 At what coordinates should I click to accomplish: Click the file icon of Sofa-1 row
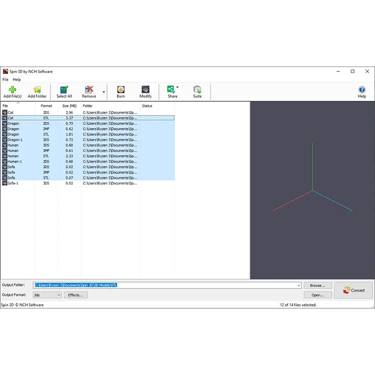(x=5, y=183)
